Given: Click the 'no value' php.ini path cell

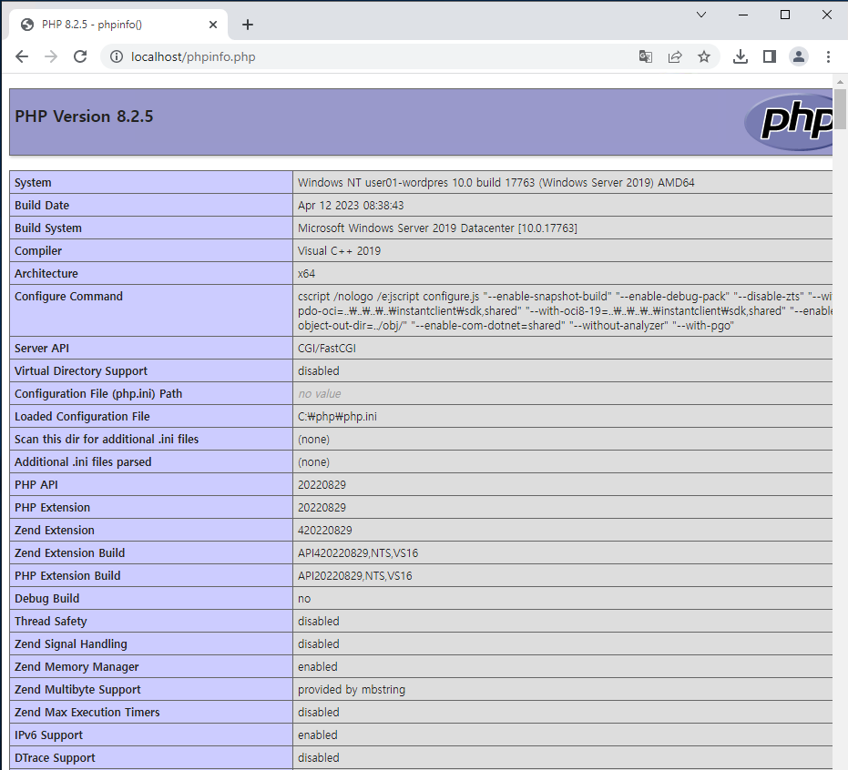Looking at the screenshot, I should tap(319, 393).
